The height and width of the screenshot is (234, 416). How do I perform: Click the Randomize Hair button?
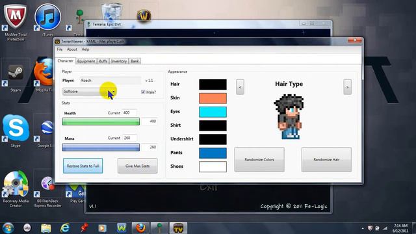point(326,160)
